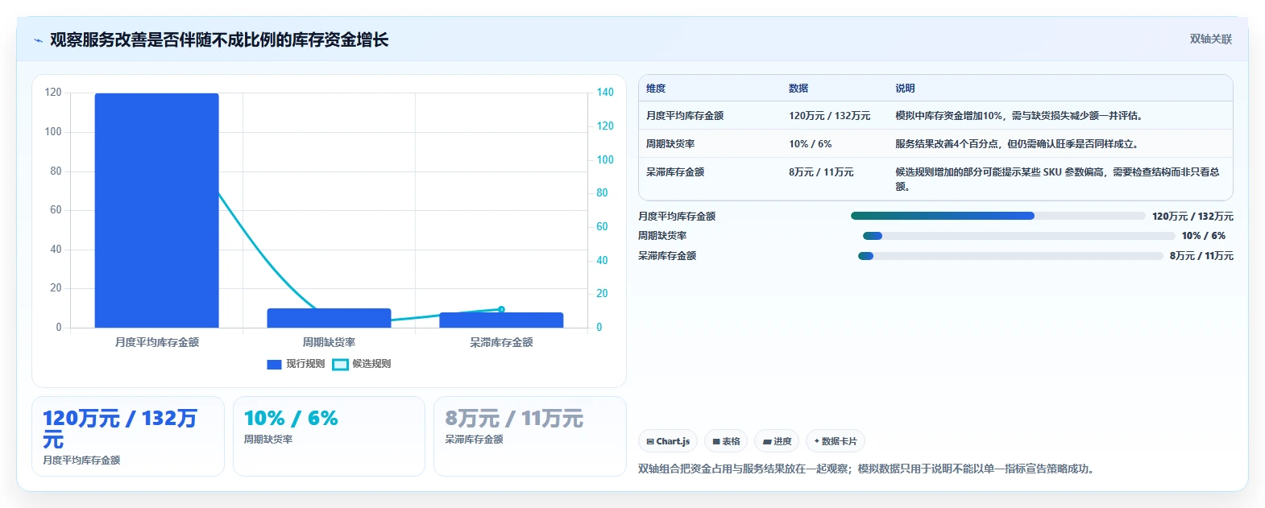Click the 候选规则 cyan legend swatch
Image resolution: width=1265 pixels, height=508 pixels.
coord(340,365)
